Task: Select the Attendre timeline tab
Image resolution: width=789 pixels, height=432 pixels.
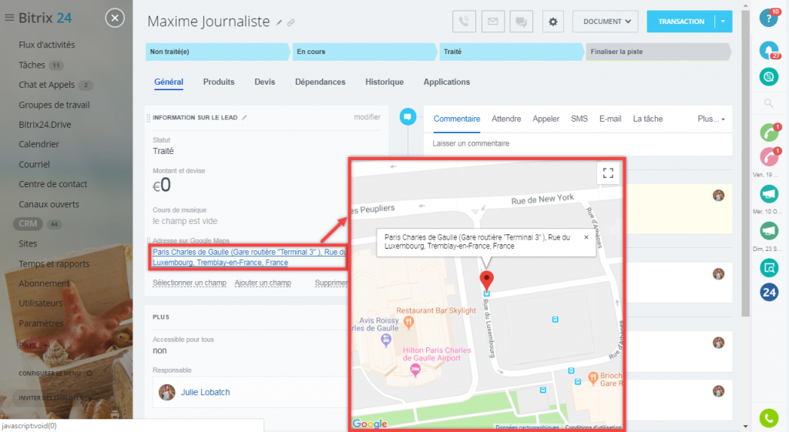Action: [506, 119]
